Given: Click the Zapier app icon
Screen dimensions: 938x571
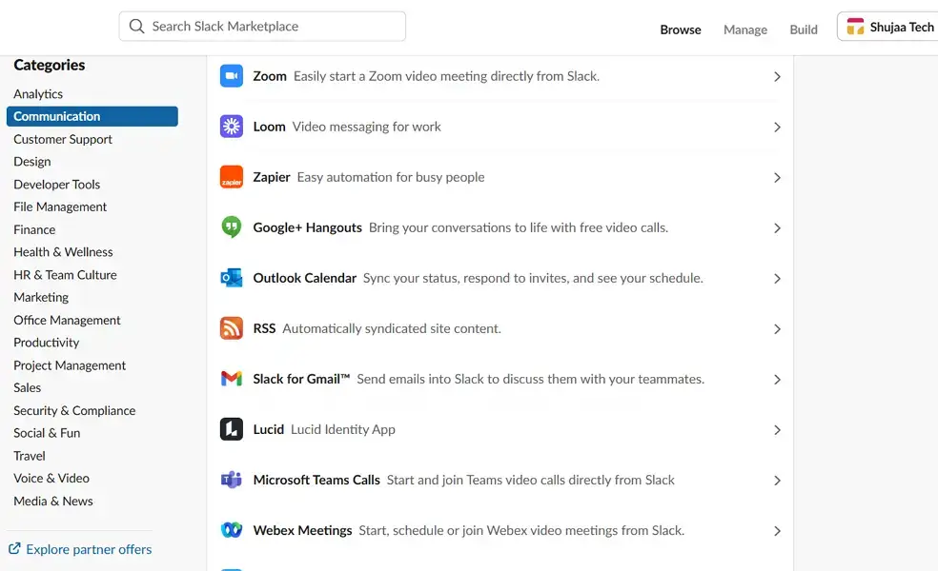Looking at the screenshot, I should point(232,177).
